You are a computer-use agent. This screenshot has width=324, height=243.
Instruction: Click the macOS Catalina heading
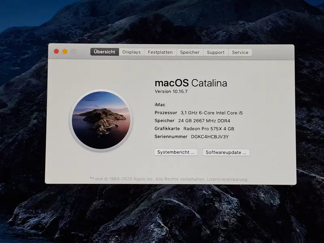tap(191, 83)
